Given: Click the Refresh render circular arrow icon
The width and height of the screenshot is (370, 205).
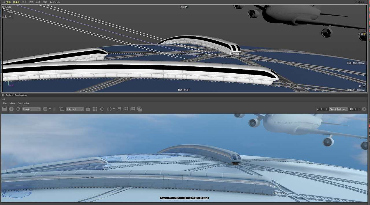Looking at the screenshot, I should coord(18,109).
